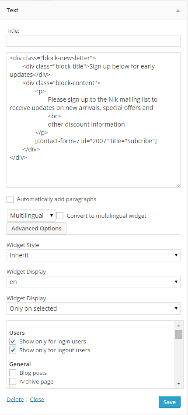Screen dimensions: 188x415
Task: Click the Delete link
Action: [15, 399]
